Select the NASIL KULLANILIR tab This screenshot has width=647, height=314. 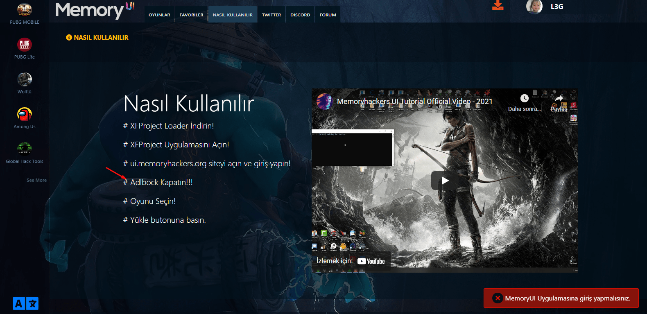click(x=233, y=15)
